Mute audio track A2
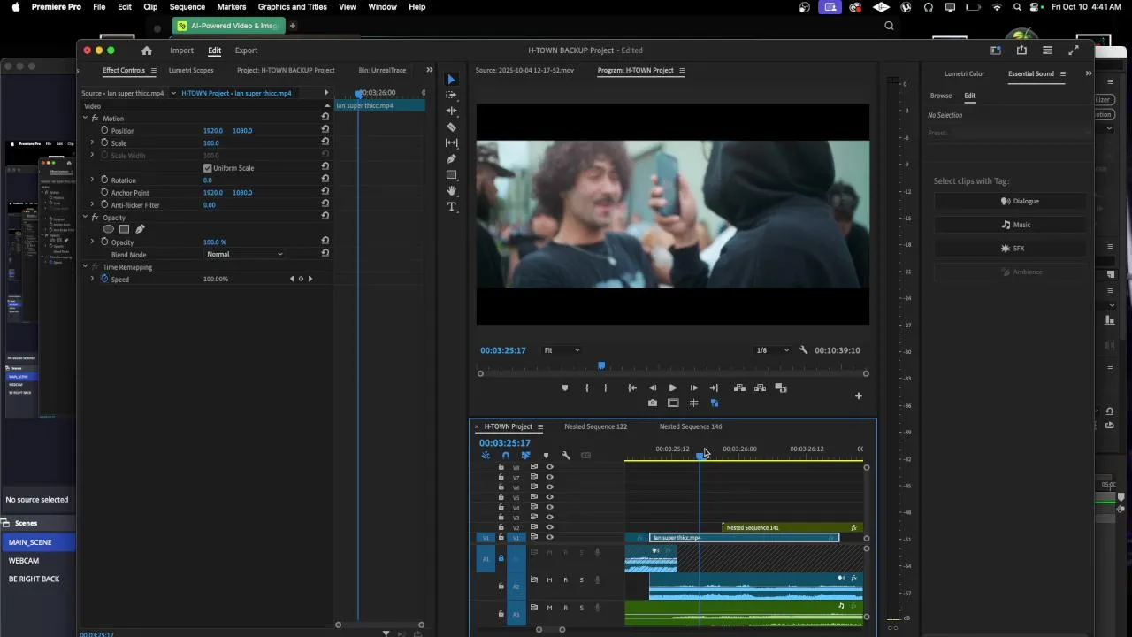 pos(549,580)
